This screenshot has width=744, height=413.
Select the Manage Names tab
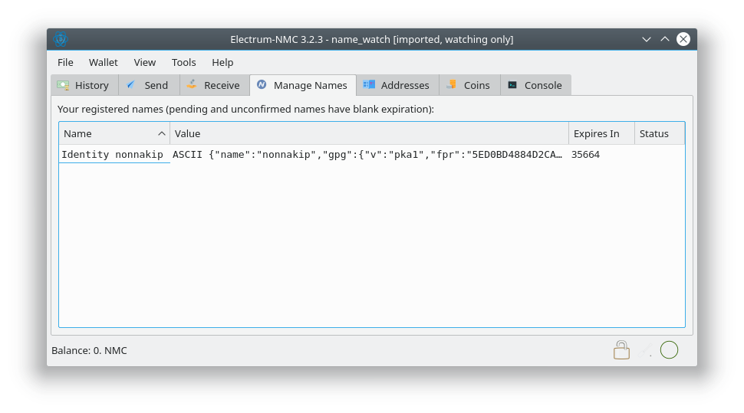303,85
